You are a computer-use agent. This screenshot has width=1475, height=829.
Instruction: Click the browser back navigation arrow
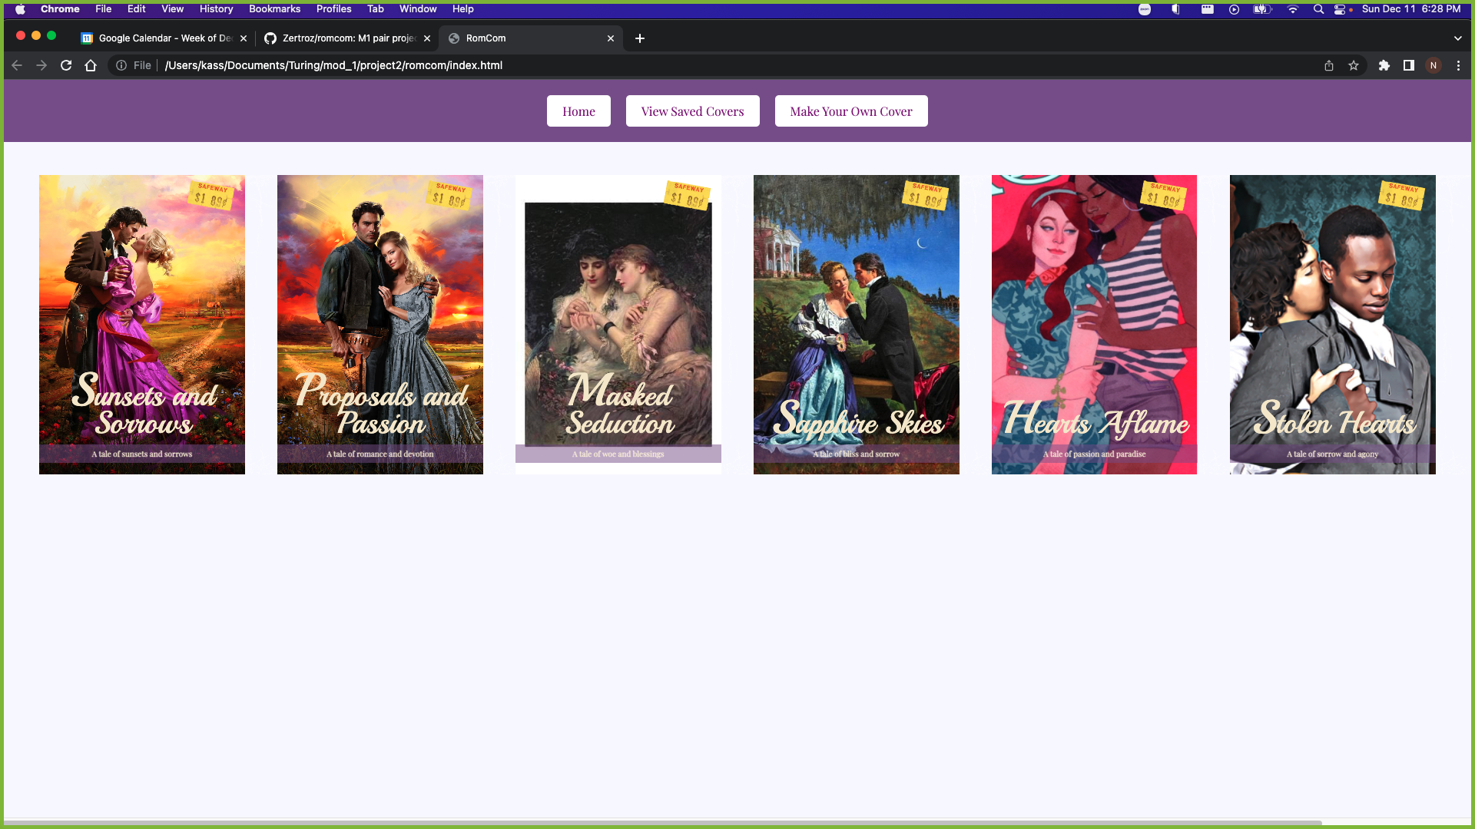17,65
